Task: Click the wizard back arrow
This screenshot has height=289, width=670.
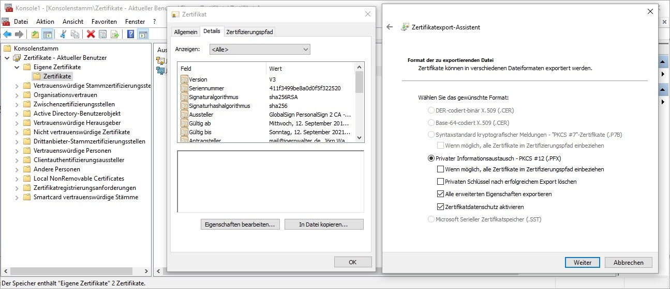Action: click(x=390, y=27)
